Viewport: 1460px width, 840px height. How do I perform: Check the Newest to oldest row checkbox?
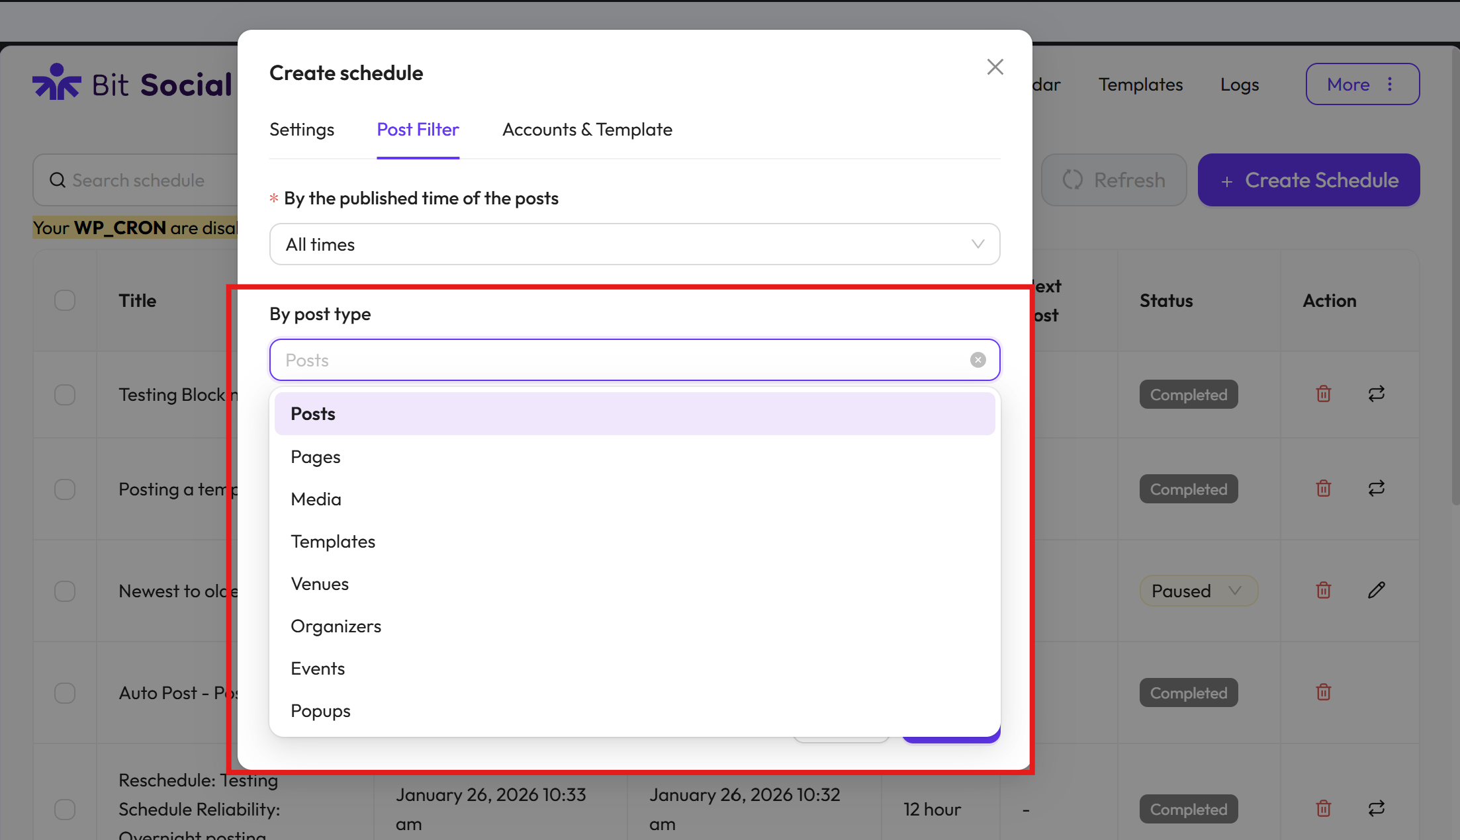point(65,591)
